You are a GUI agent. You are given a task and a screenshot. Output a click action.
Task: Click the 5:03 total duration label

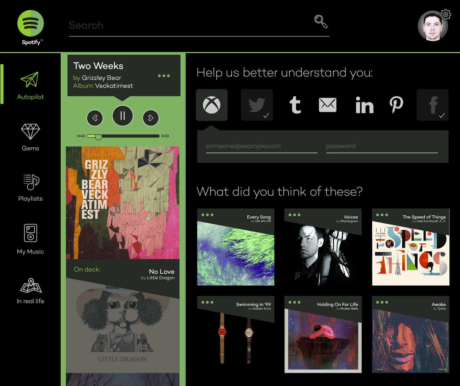(165, 136)
